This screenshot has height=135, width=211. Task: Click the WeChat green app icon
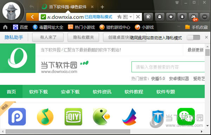tap(186, 116)
